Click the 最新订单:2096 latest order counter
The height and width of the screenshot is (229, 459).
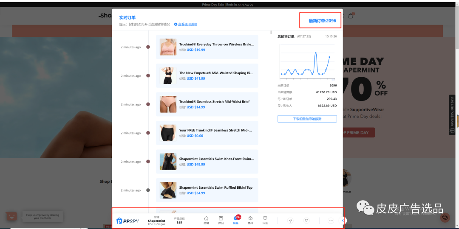322,21
